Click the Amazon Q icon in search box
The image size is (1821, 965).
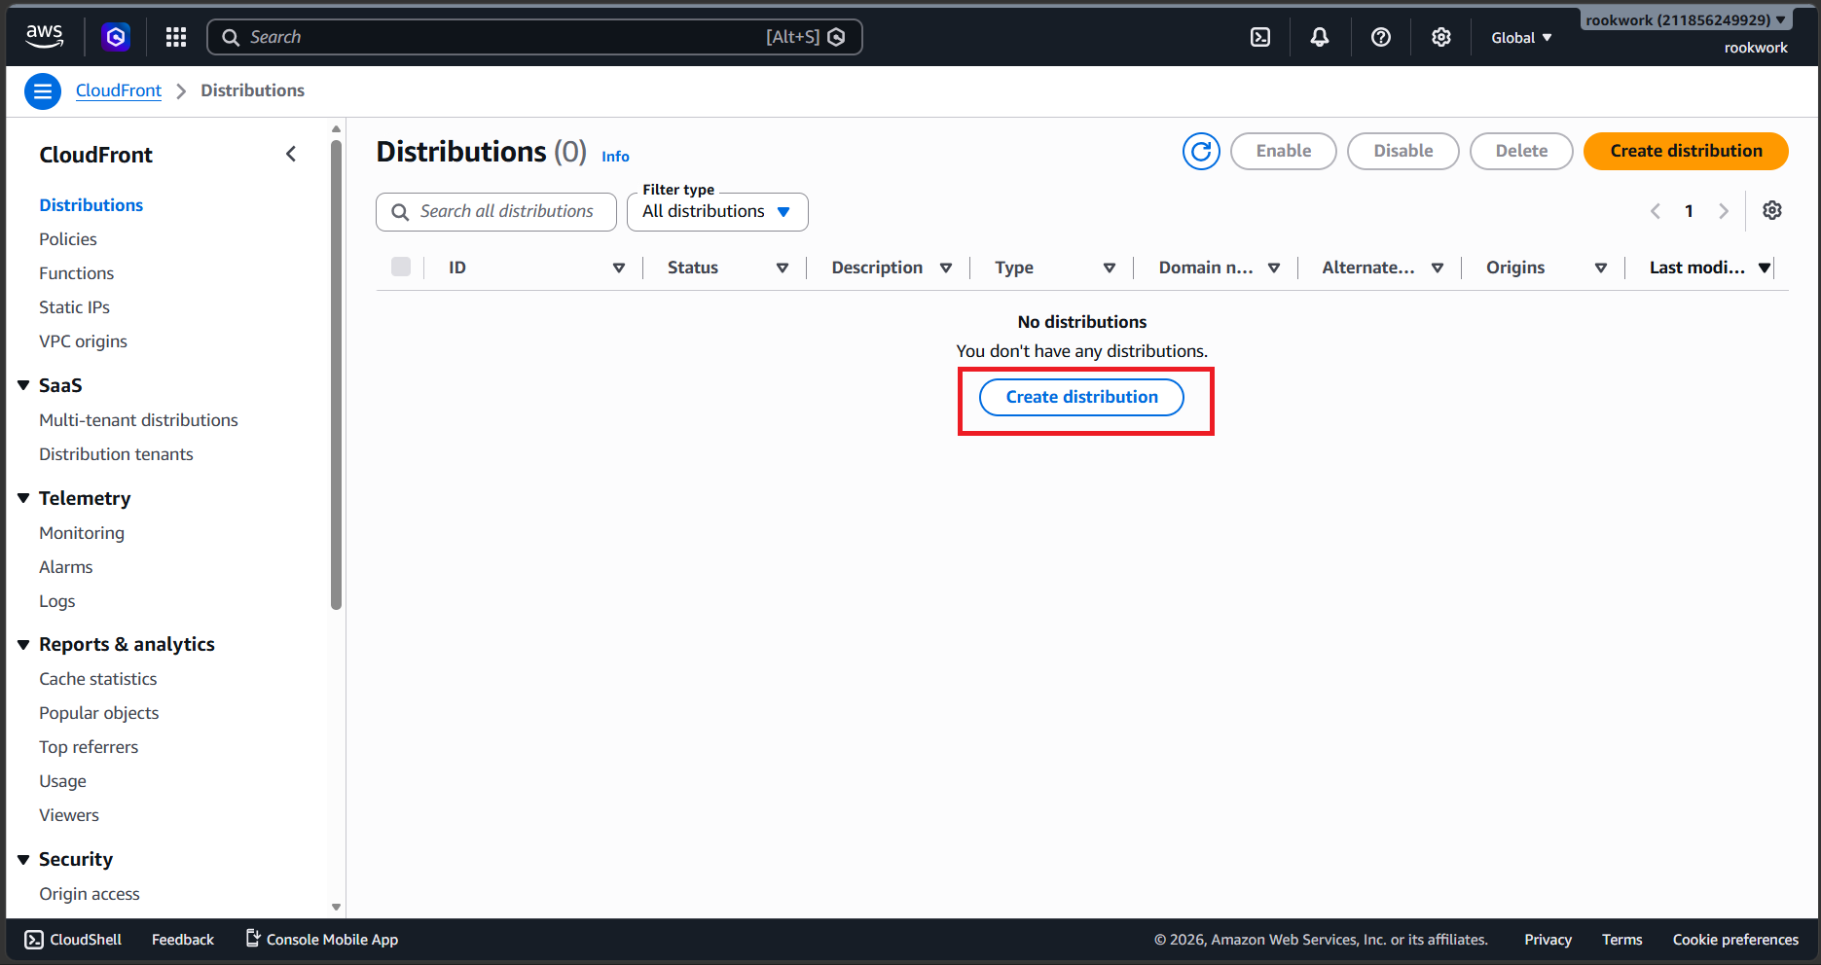click(836, 37)
